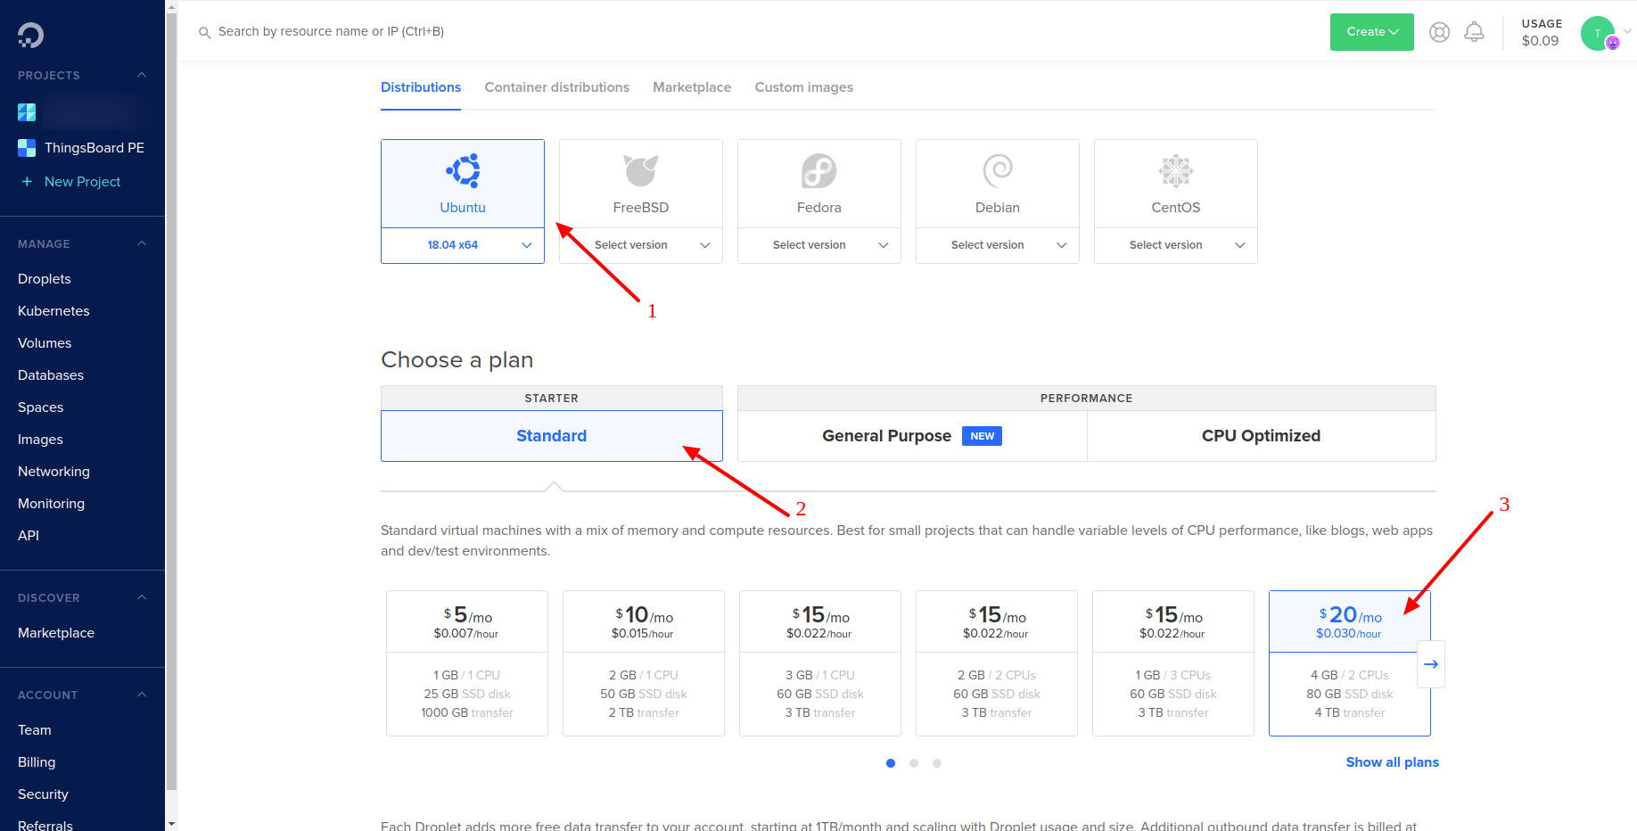Viewport: 1637px width, 831px height.
Task: Open Debian Select version dropdown
Action: coord(998,245)
